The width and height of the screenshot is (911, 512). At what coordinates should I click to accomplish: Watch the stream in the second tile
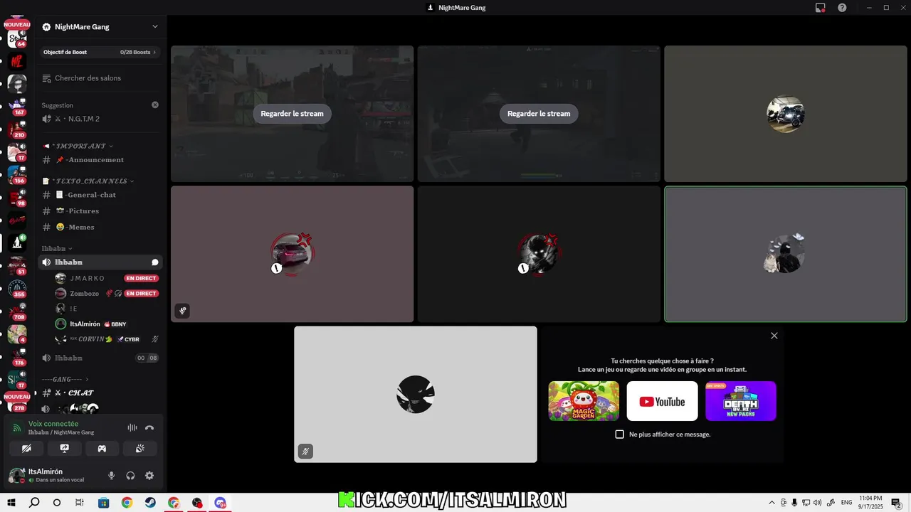pos(539,114)
